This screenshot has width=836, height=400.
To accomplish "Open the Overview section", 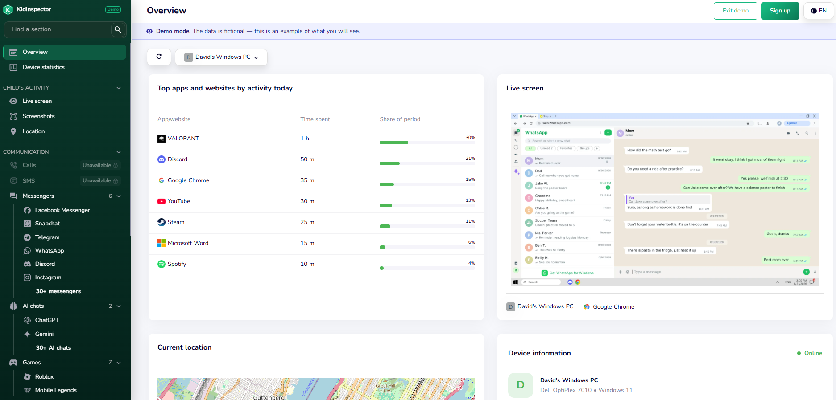I will tap(65, 52).
